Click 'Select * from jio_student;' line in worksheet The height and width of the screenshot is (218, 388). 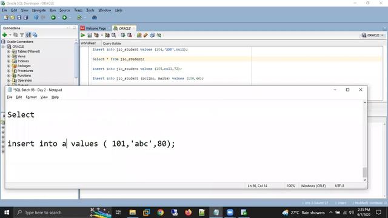click(x=118, y=59)
